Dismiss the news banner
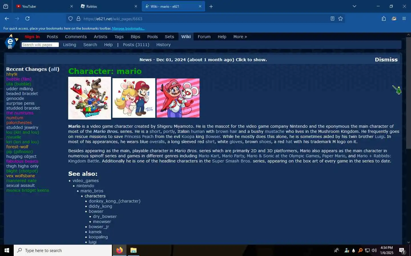Viewport: 411px width, 256px height. click(x=386, y=59)
